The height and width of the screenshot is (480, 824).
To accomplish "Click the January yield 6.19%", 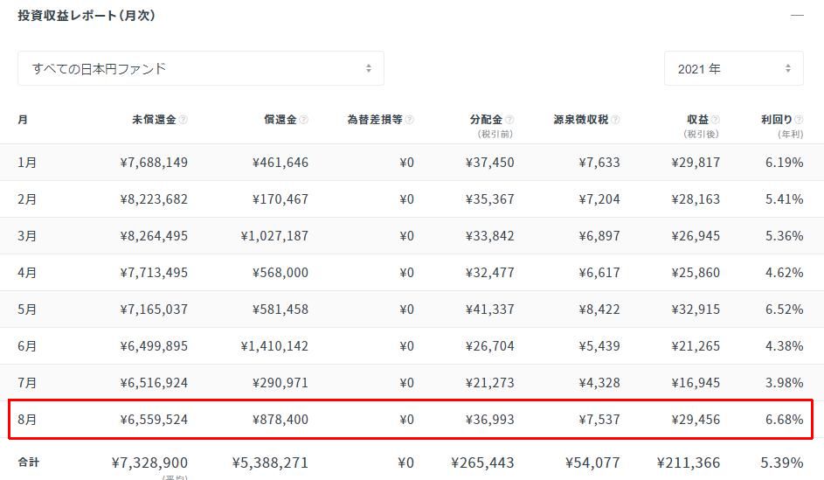I will [x=784, y=163].
